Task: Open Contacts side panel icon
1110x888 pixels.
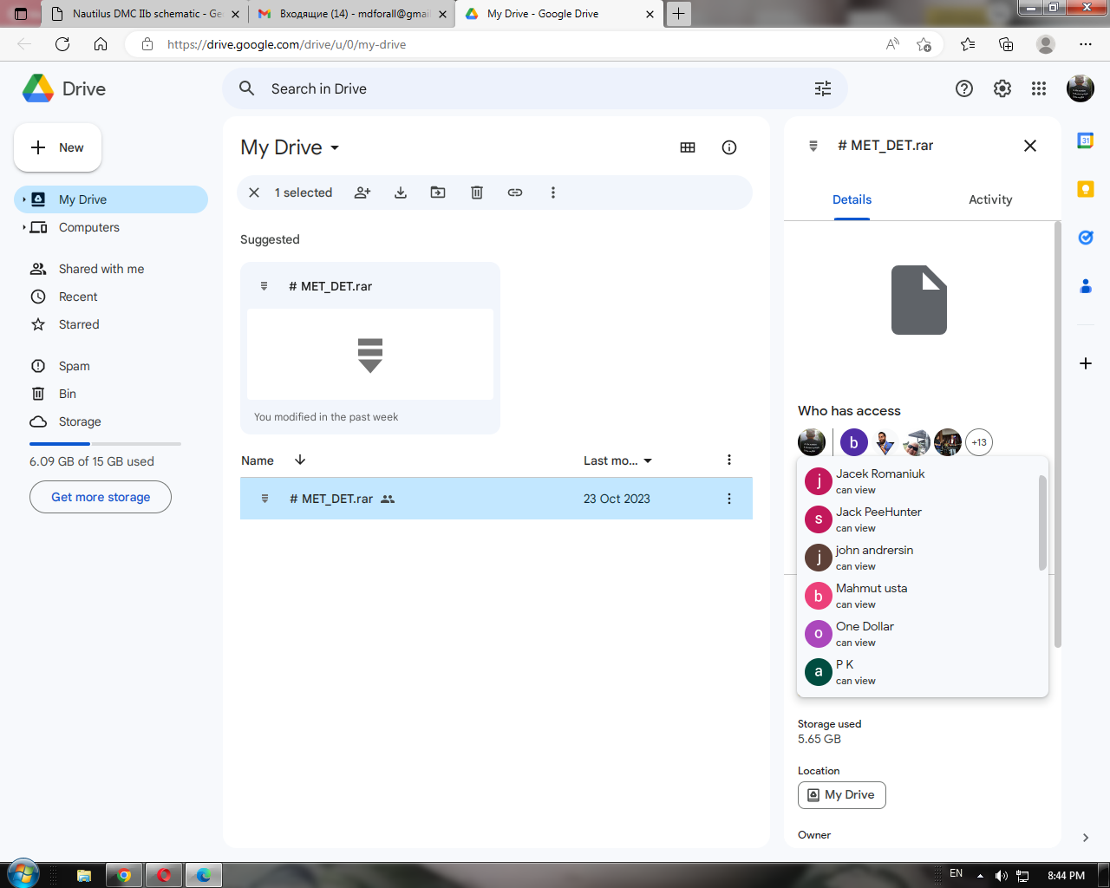Action: (x=1086, y=286)
